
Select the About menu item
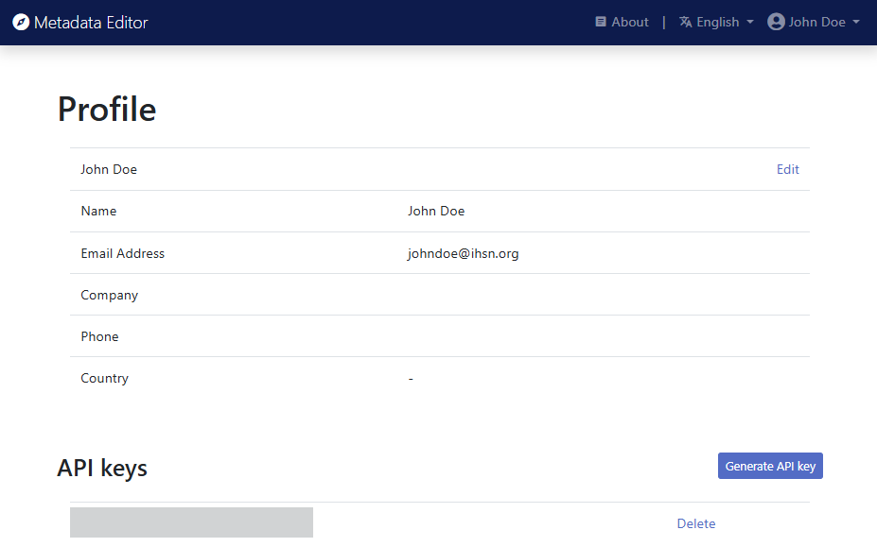tap(629, 21)
